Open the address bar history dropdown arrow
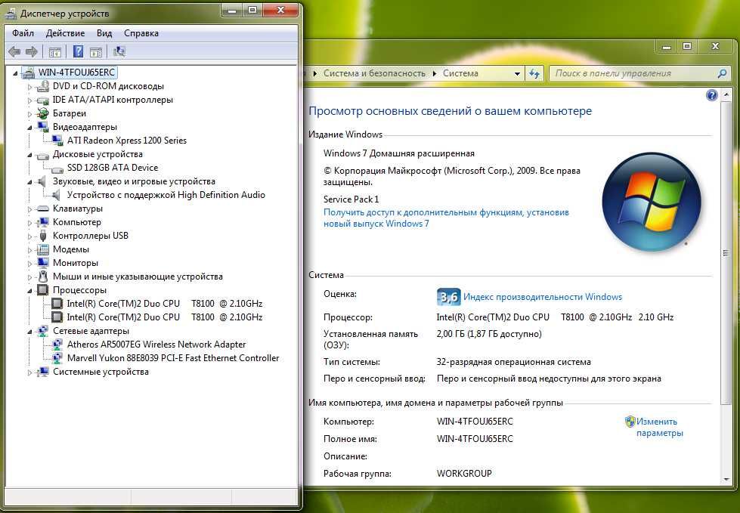Screen dimensions: 740x513 [517, 73]
